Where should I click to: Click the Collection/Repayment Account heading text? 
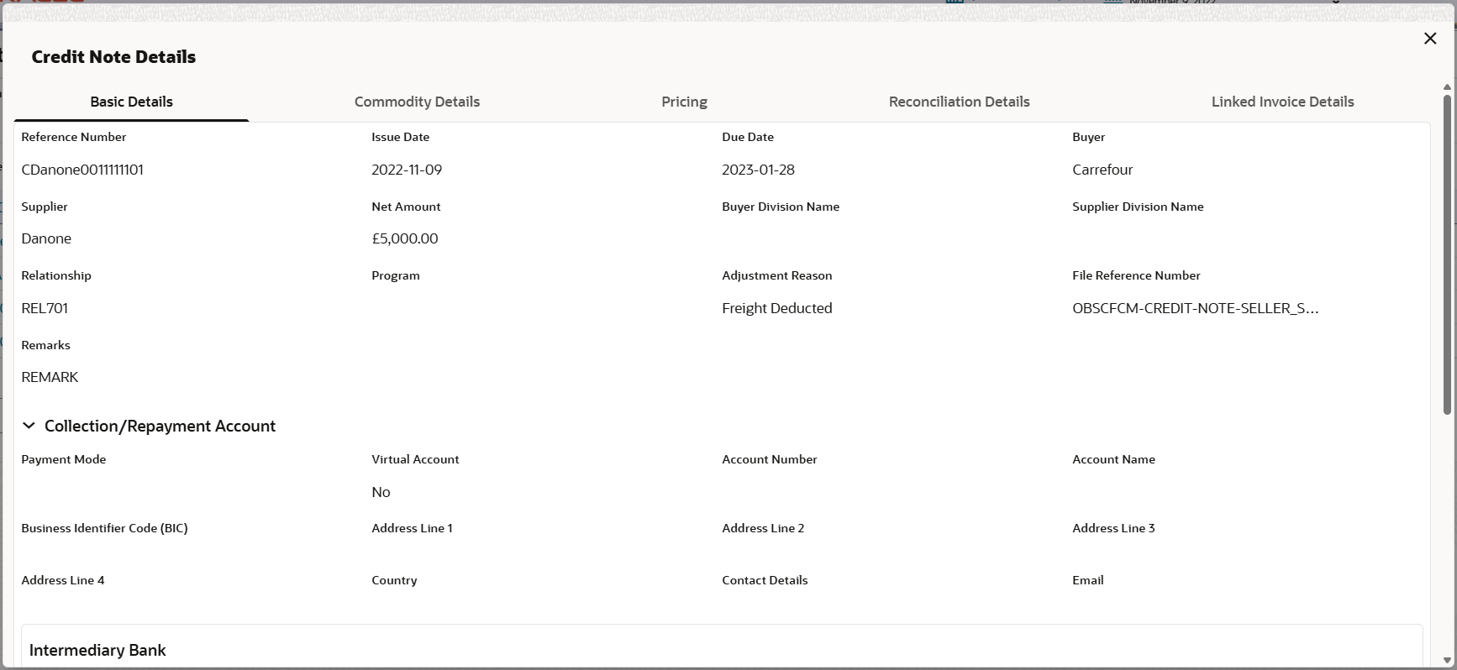pyautogui.click(x=160, y=426)
